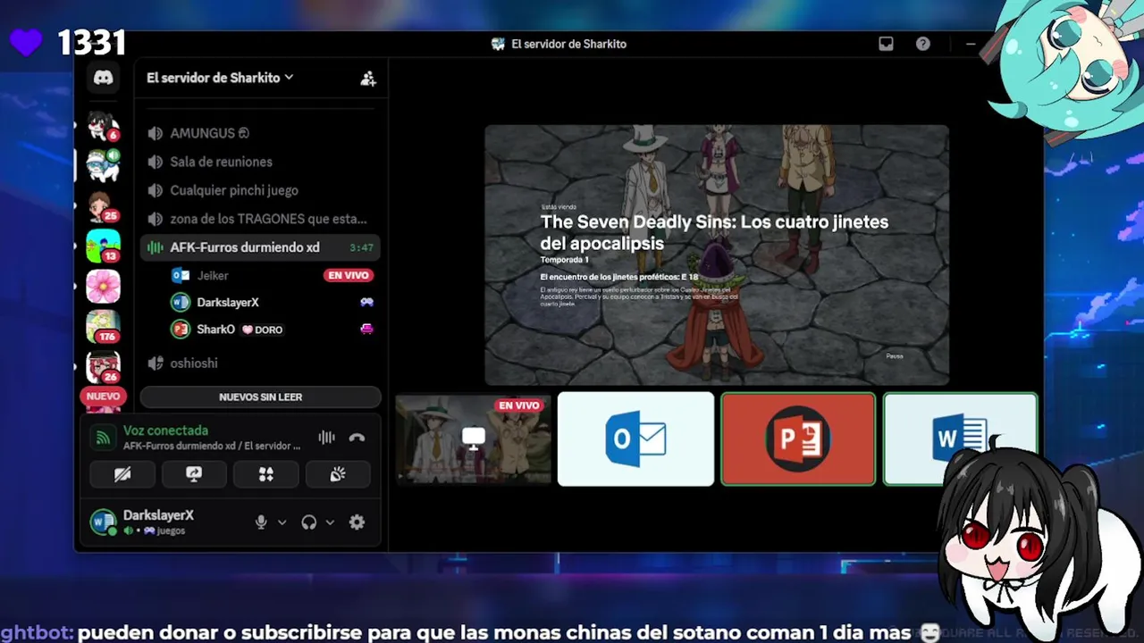Click DarkslayerX name in bottom user panel
This screenshot has height=643, width=1144.
pos(158,515)
